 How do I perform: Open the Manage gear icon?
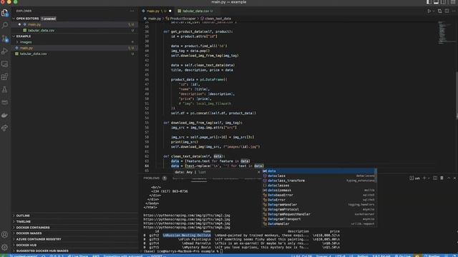[x=5, y=247]
